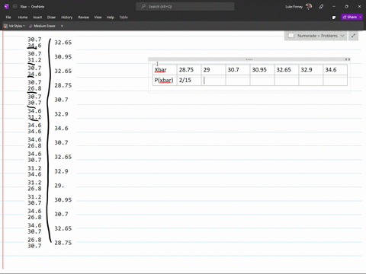Open Luke Finney account avatar
Viewport: 366px width, 274px height.
click(309, 7)
